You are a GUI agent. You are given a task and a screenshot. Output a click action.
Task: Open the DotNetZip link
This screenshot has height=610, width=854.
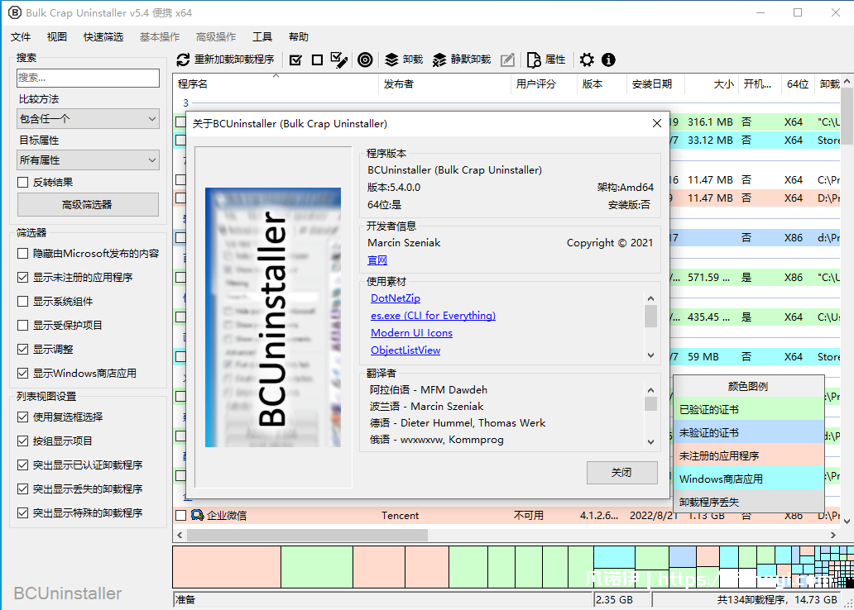coord(396,298)
